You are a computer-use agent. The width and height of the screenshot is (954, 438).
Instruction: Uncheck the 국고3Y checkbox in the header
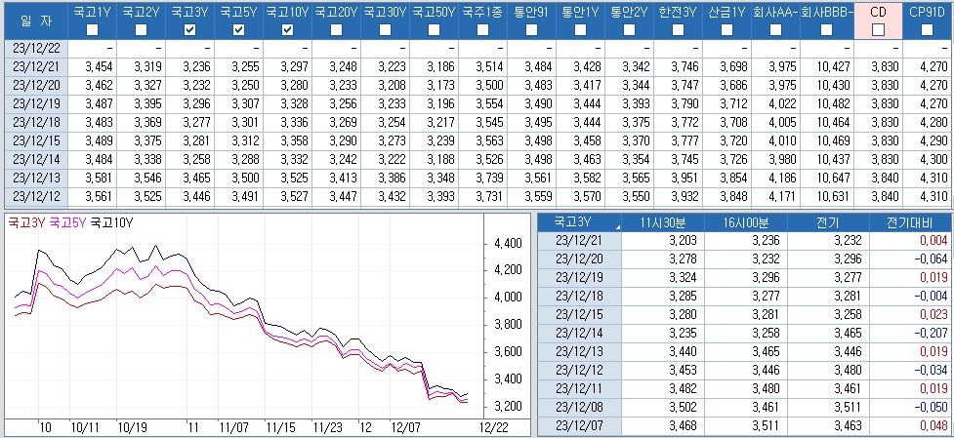[189, 30]
